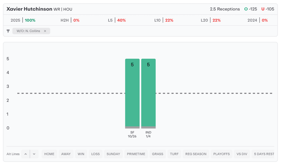The width and height of the screenshot is (282, 165).
Task: Select the GRASS surface filter
Action: click(x=158, y=154)
